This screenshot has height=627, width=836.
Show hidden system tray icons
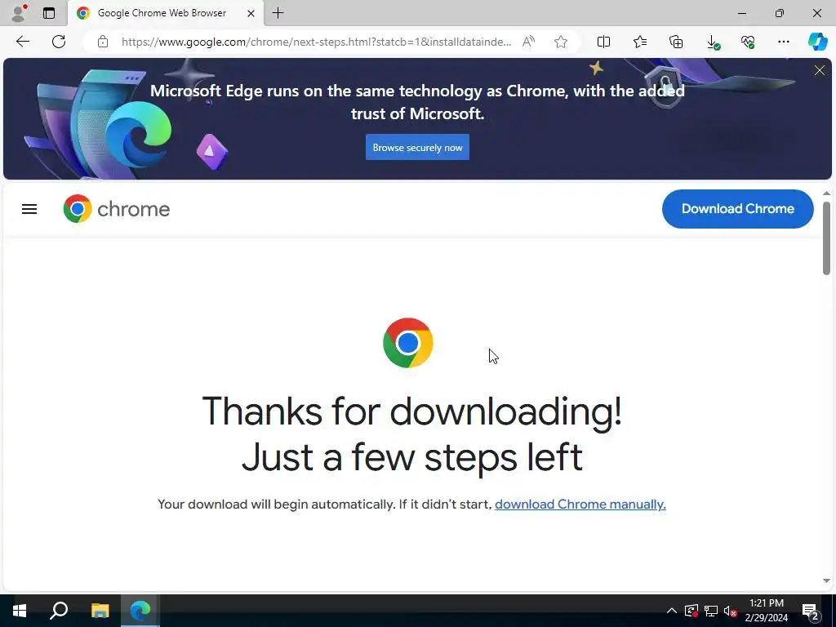pyautogui.click(x=672, y=611)
